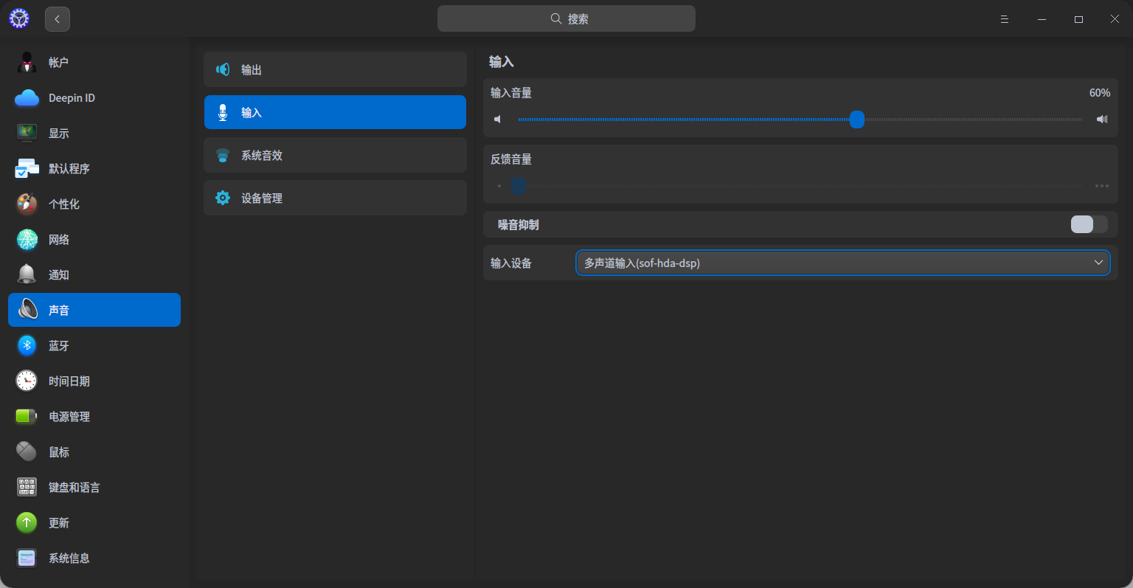Image resolution: width=1133 pixels, height=588 pixels.
Task: Click the search field in title bar
Action: [566, 19]
